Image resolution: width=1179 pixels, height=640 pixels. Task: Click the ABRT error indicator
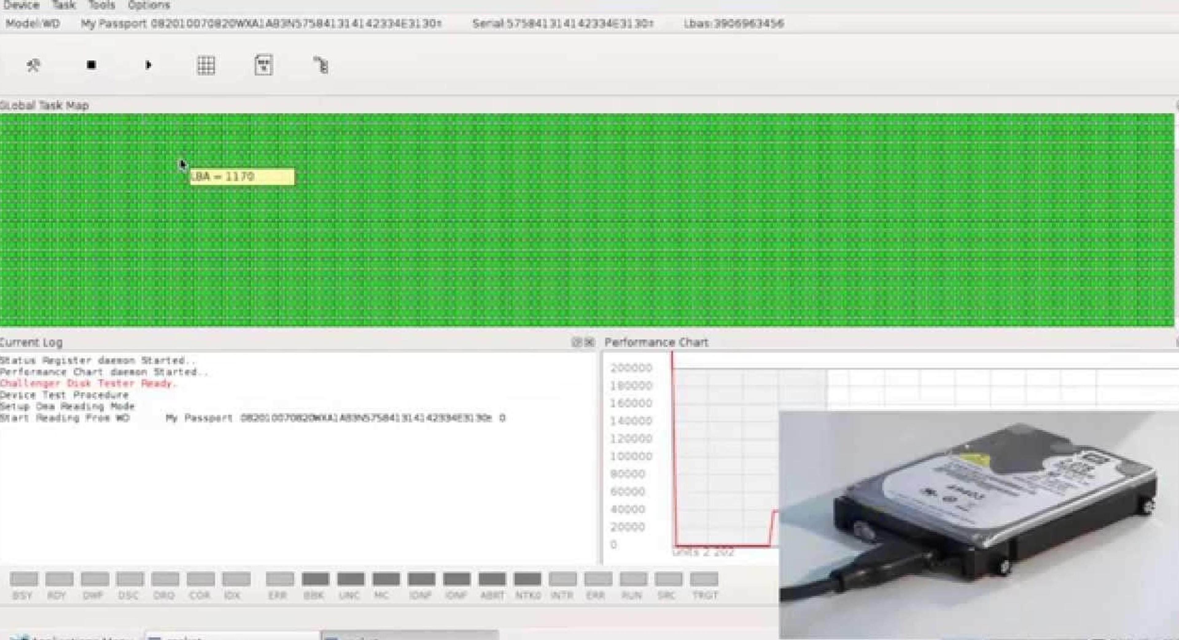[492, 579]
